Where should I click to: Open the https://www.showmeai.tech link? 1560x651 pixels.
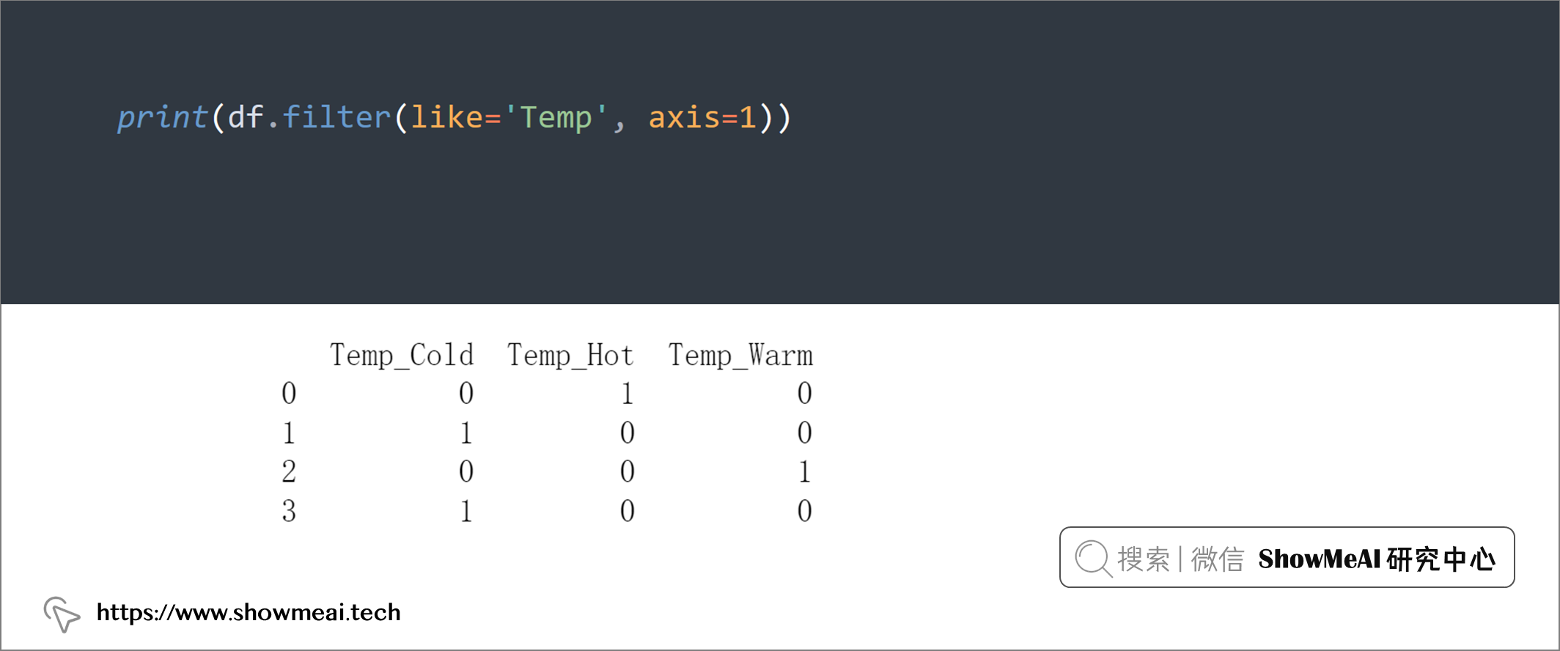(x=249, y=612)
